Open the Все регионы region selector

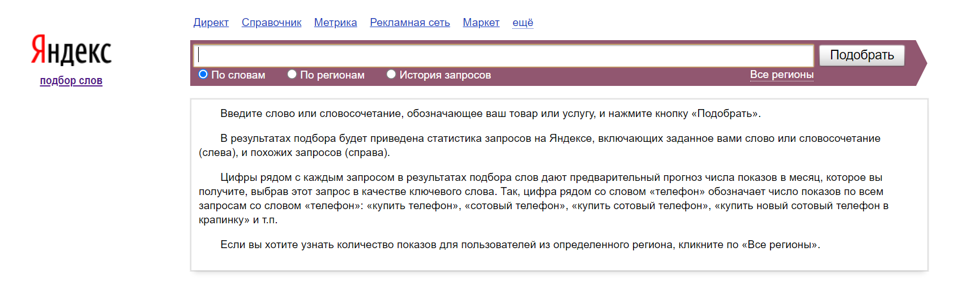click(781, 75)
